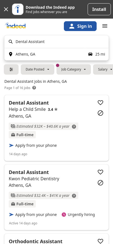Click the Sign in button
113x244 pixels.
pos(80,26)
